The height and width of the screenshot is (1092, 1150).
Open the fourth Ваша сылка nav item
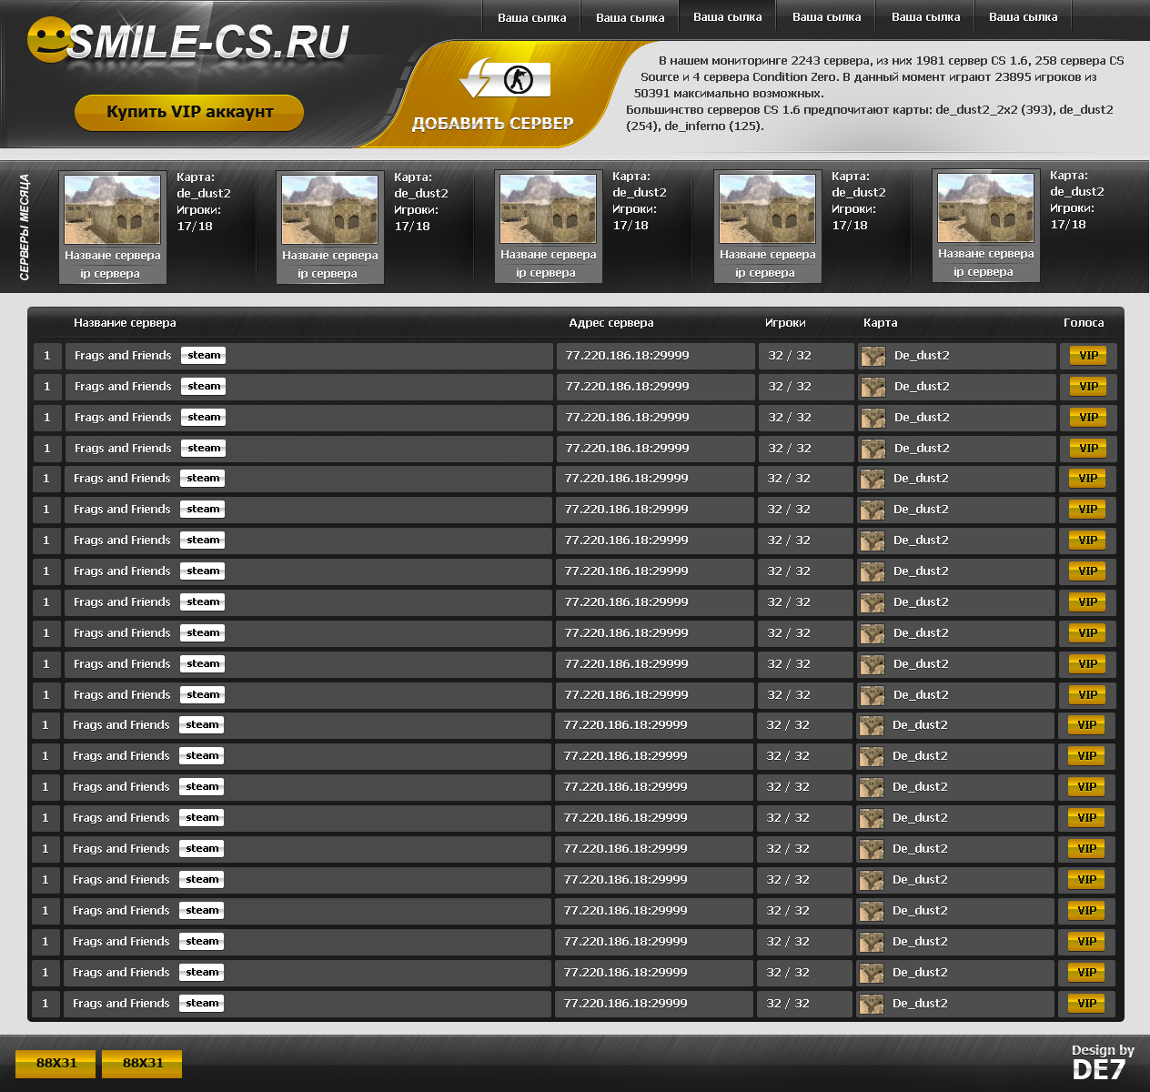pos(826,17)
